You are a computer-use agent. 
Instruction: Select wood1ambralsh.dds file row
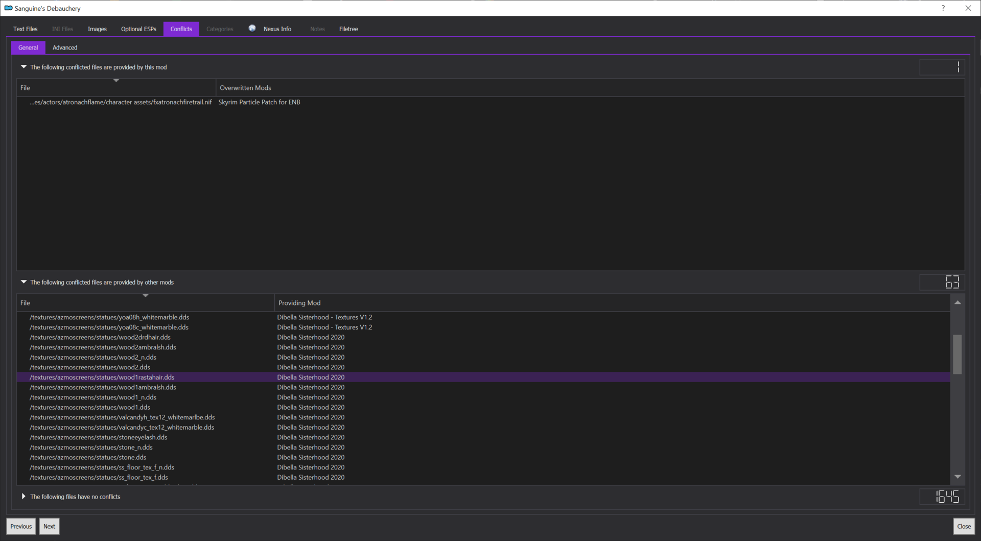[483, 387]
